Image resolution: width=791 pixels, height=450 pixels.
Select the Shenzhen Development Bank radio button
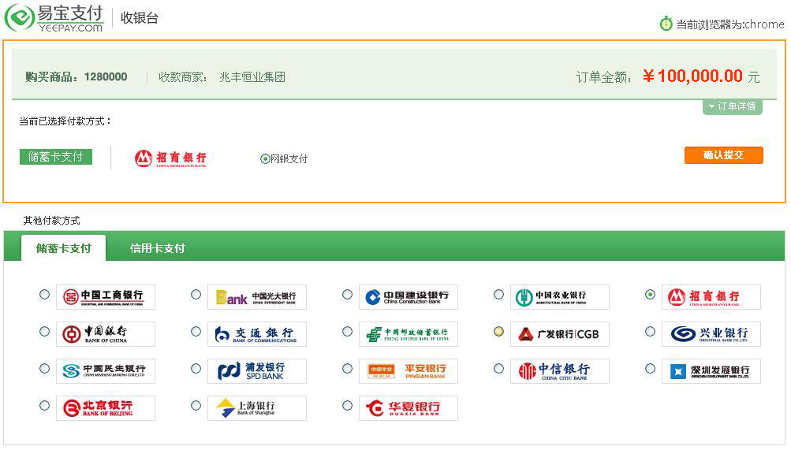[650, 368]
